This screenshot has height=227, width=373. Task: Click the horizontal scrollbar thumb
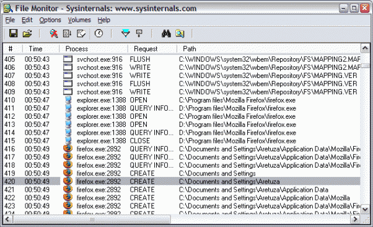(92, 219)
